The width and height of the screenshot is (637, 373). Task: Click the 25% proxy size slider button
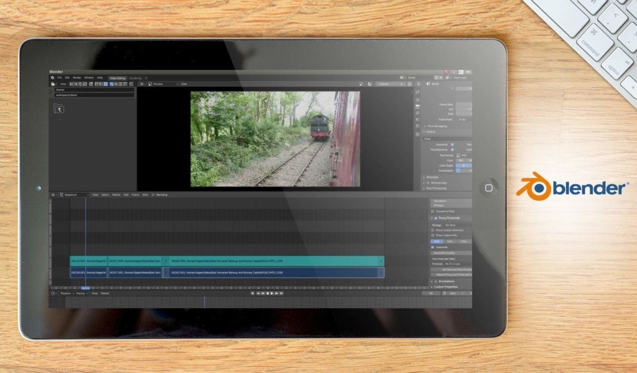[437, 241]
